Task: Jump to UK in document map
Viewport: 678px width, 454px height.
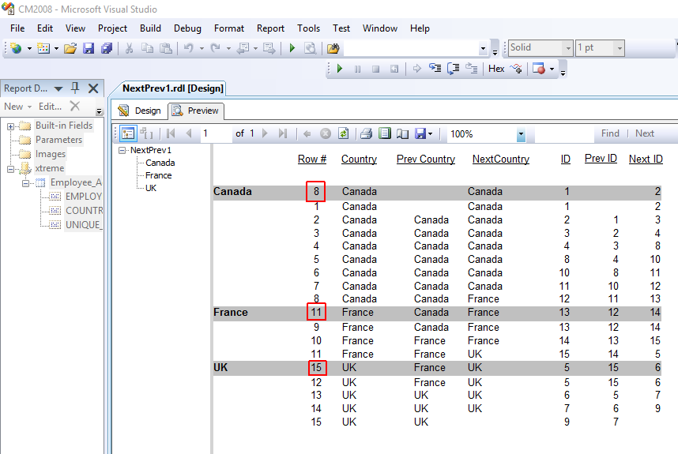Action: click(151, 188)
